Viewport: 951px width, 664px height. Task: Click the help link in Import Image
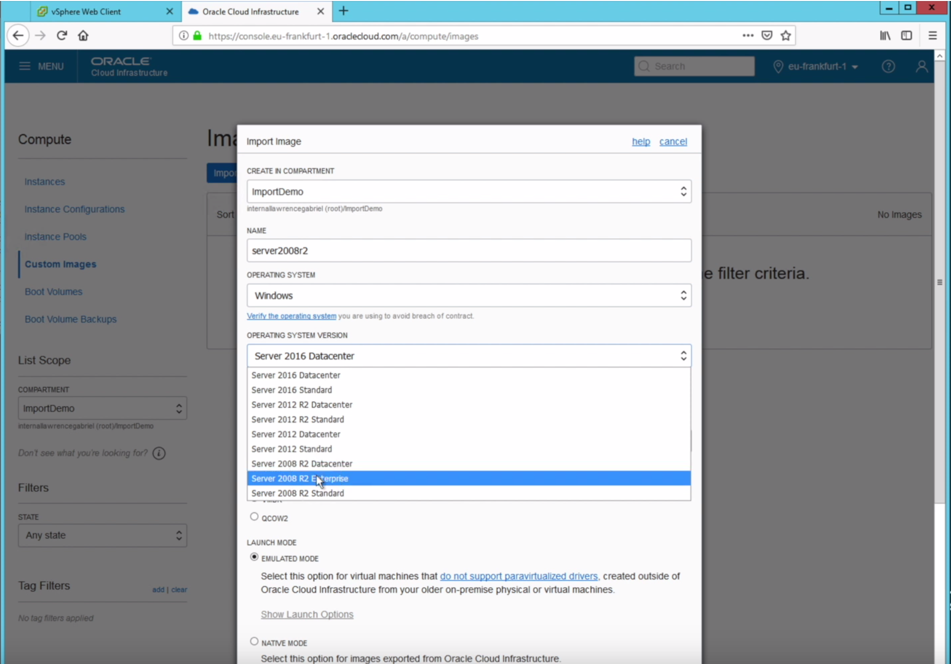[641, 141]
